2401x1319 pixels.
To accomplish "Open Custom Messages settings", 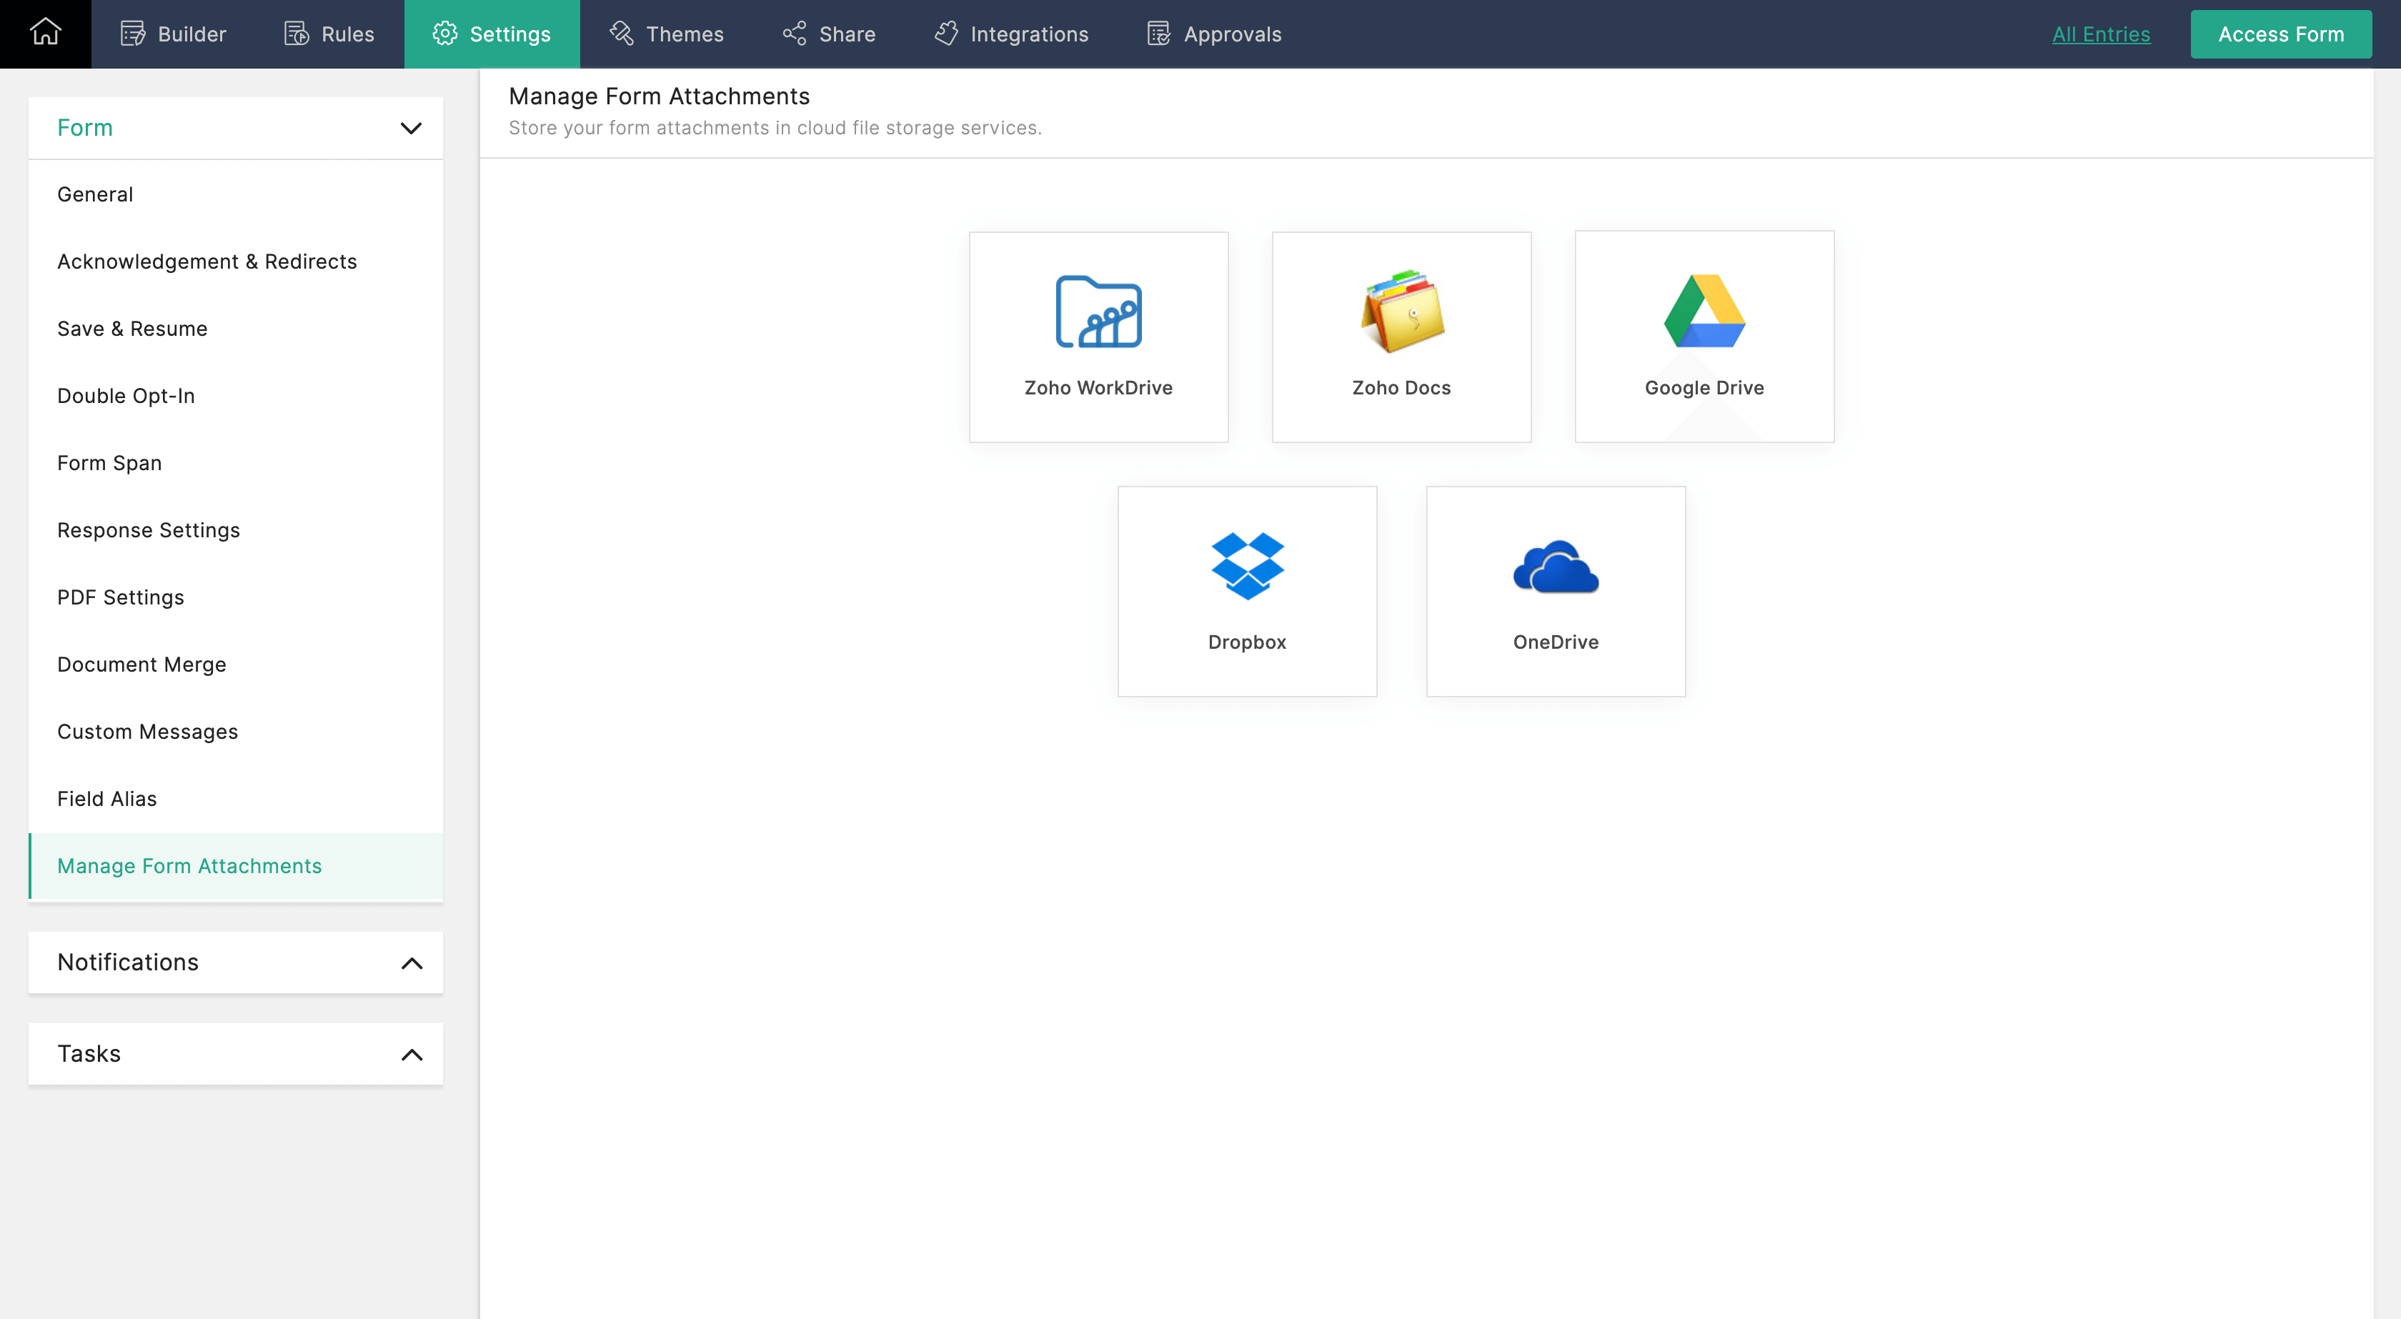I will pos(236,731).
